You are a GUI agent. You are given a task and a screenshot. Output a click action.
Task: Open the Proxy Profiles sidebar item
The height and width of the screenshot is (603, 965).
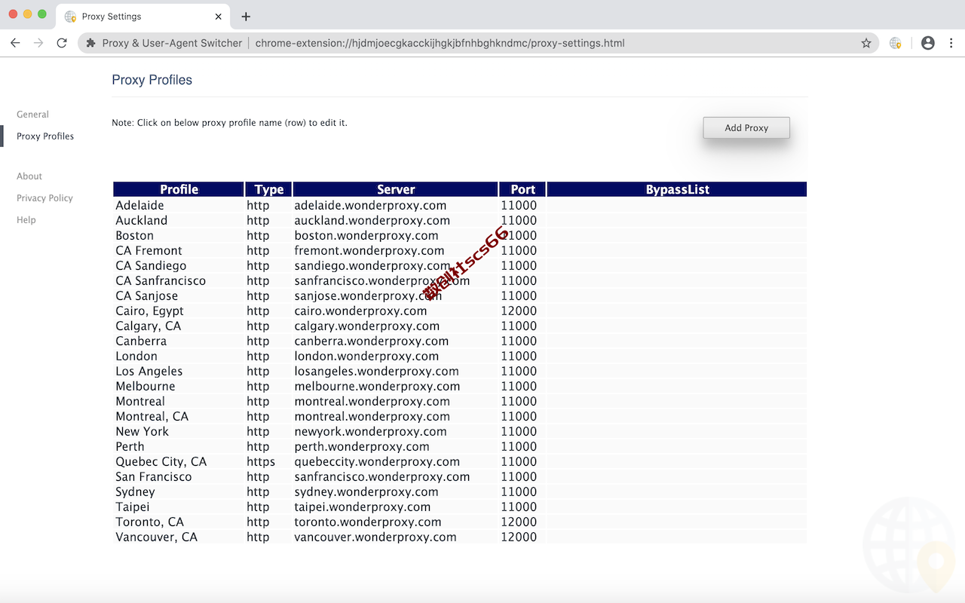45,136
